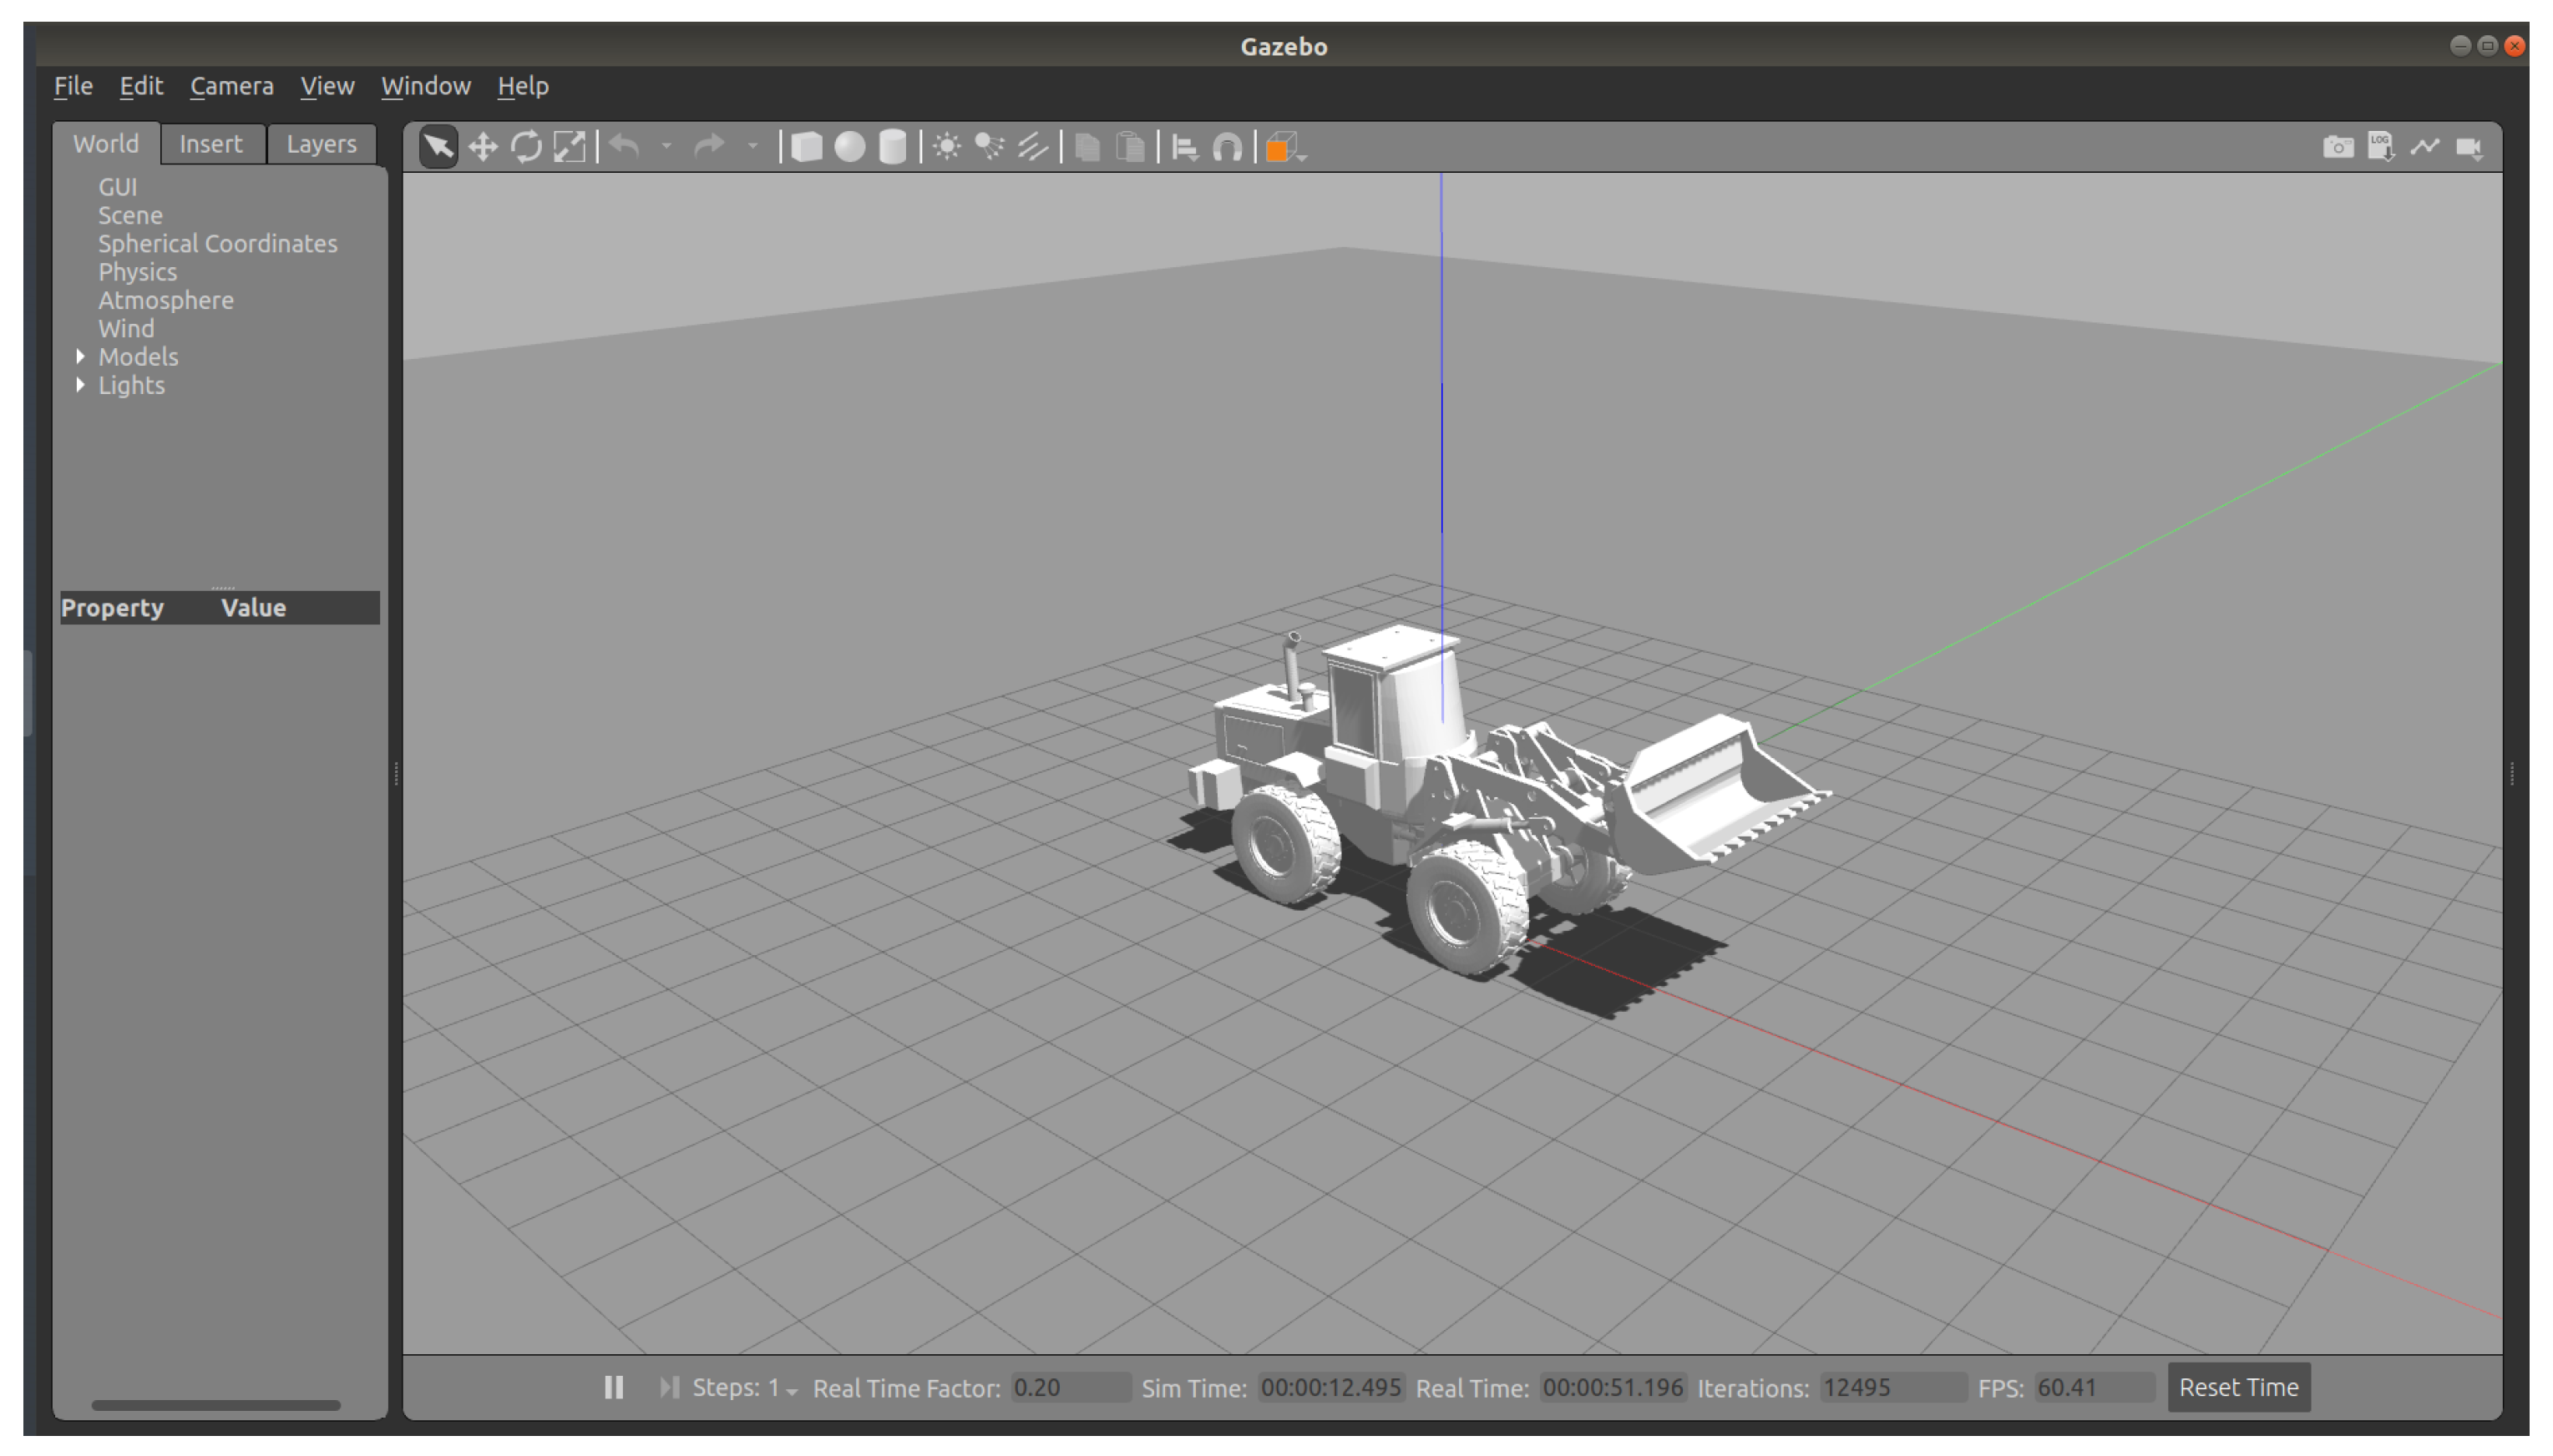
Task: Pause the simulation
Action: tap(613, 1387)
